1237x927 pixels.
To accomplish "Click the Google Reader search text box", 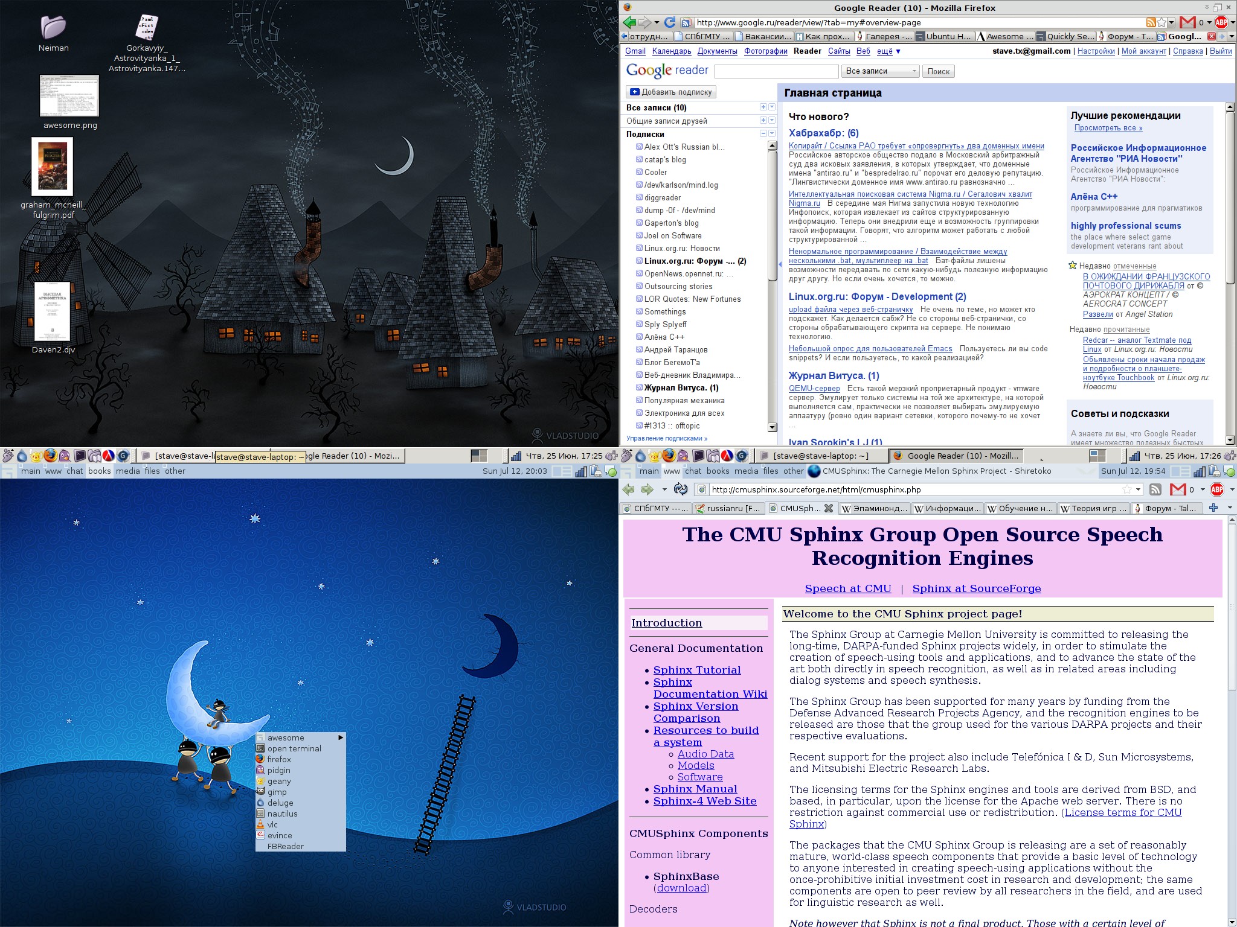I will [x=777, y=71].
